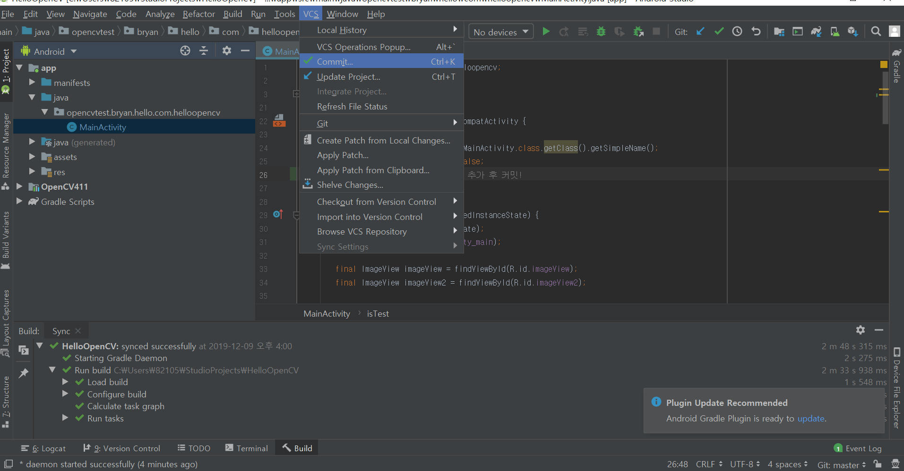Open the Local History submenu
Viewport: 904px width, 471px height.
pos(381,30)
